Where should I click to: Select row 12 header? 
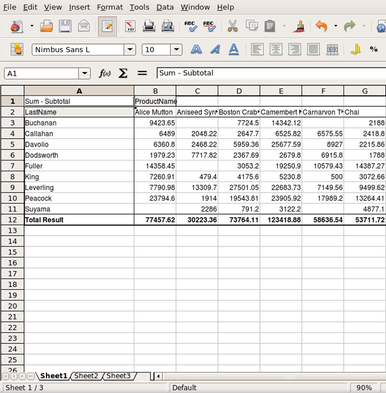[x=12, y=220]
